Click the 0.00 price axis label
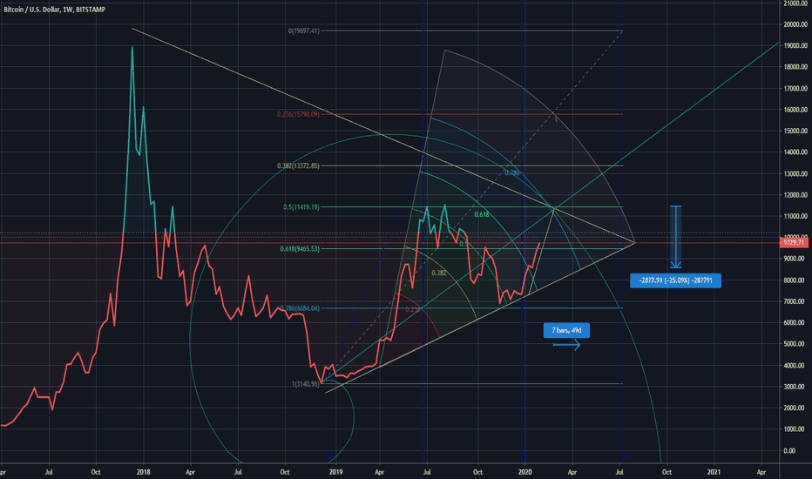Viewport: 812px width, 479px height. (789, 451)
